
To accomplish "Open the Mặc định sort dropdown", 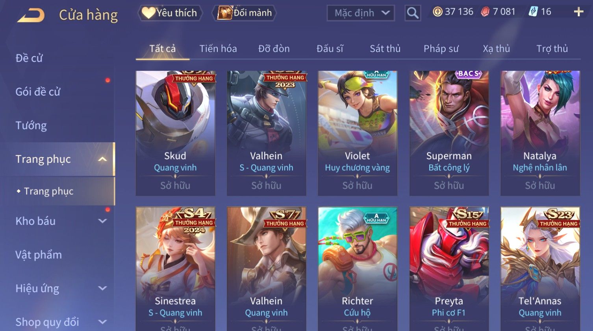I will (361, 13).
